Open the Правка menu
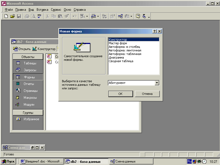This screenshot has width=220, height=165. point(21,10)
